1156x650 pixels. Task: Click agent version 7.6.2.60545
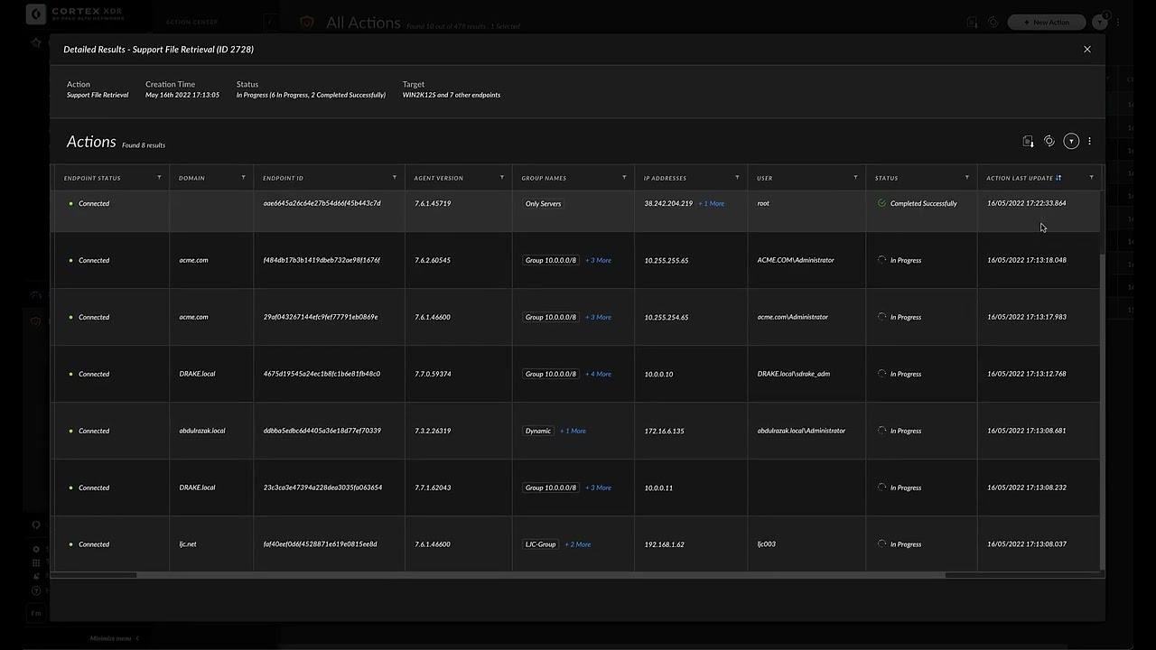click(433, 260)
